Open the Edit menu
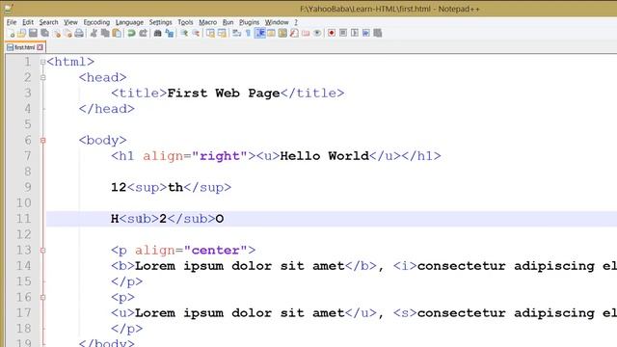617x347 pixels. pyautogui.click(x=28, y=22)
